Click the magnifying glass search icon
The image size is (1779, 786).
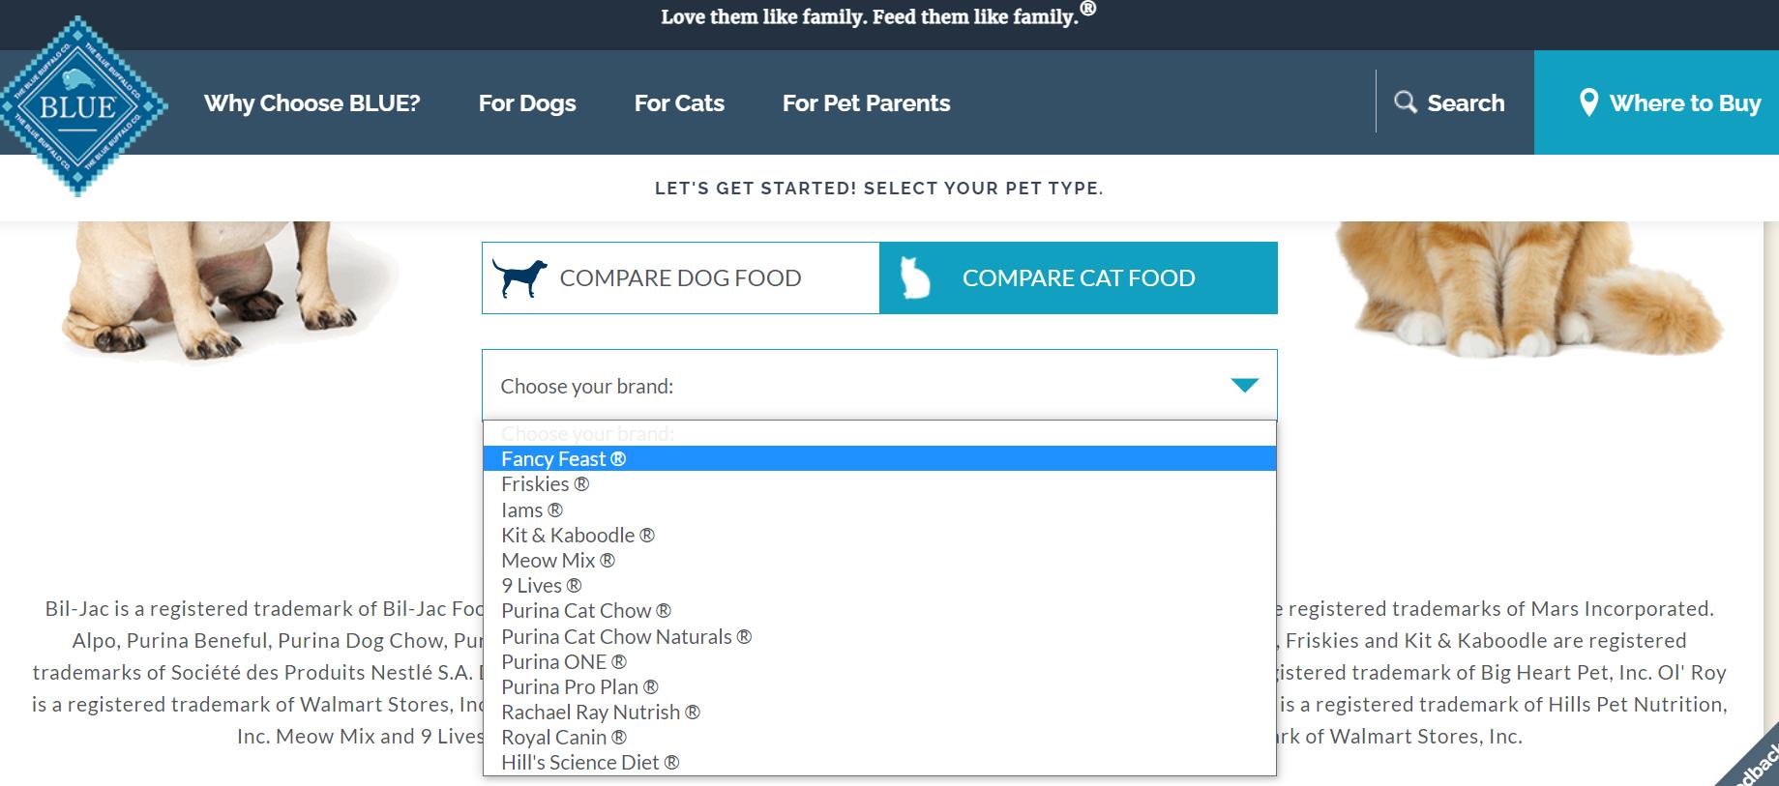click(1405, 102)
